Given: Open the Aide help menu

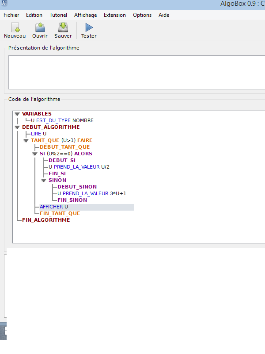Looking at the screenshot, I should tap(164, 15).
